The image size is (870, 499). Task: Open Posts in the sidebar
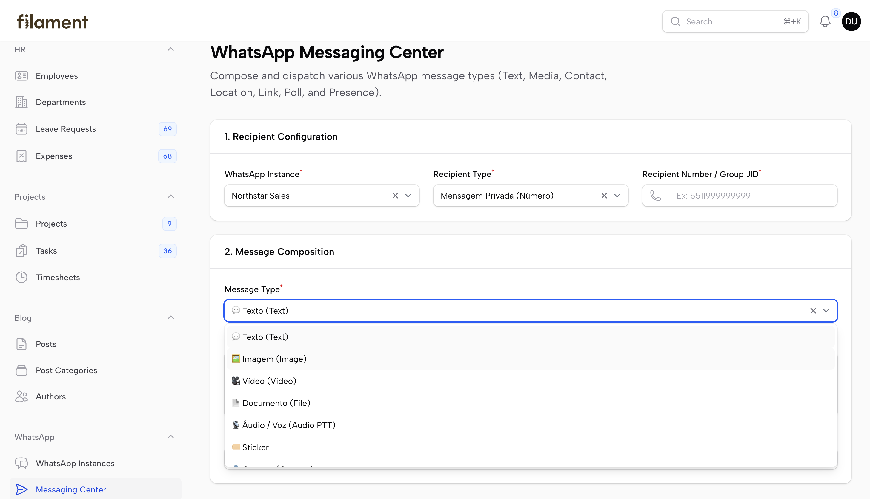click(x=96, y=344)
